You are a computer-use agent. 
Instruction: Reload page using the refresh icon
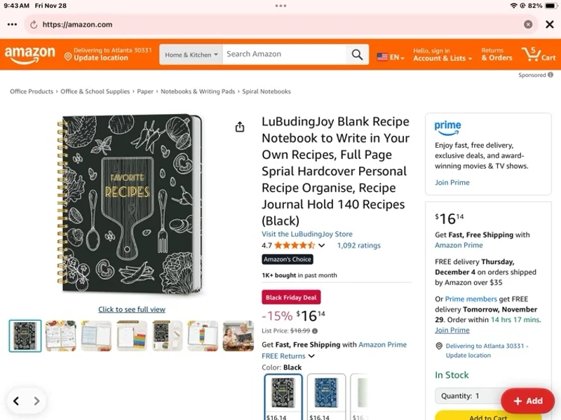tap(34, 24)
